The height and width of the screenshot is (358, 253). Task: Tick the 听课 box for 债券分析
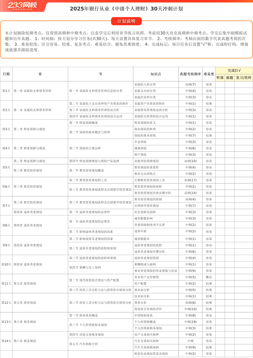(220, 303)
